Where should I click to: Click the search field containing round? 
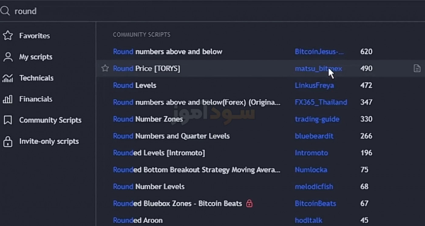(x=212, y=11)
